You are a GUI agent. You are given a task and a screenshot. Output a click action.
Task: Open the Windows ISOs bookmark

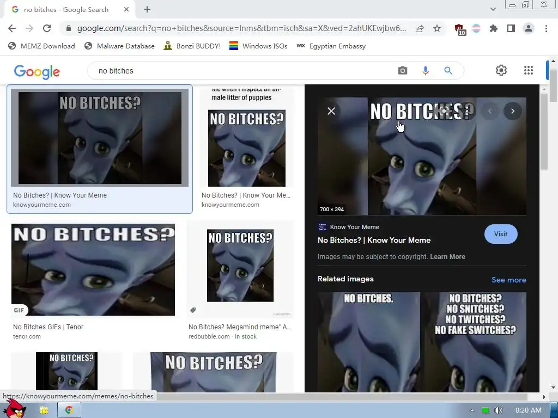(258, 46)
